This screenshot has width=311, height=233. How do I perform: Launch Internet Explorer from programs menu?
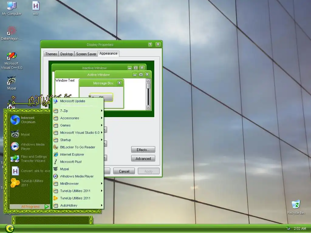(78, 154)
